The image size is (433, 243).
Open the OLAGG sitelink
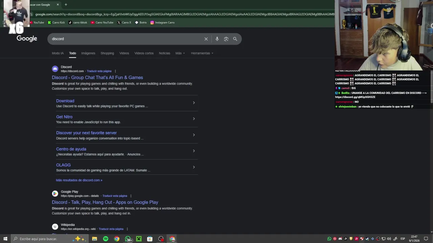click(x=63, y=165)
